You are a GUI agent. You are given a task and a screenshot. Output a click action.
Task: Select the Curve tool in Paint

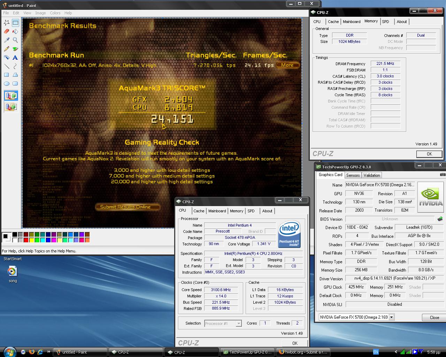point(15,66)
